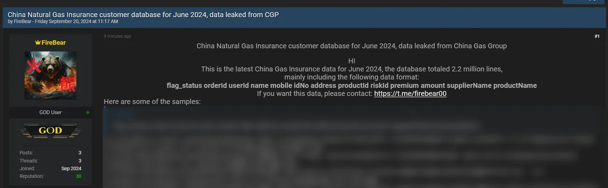Screen dimensions: 608x188
Task: Click the 'Sep 2024' joined date
Action: coord(71,169)
